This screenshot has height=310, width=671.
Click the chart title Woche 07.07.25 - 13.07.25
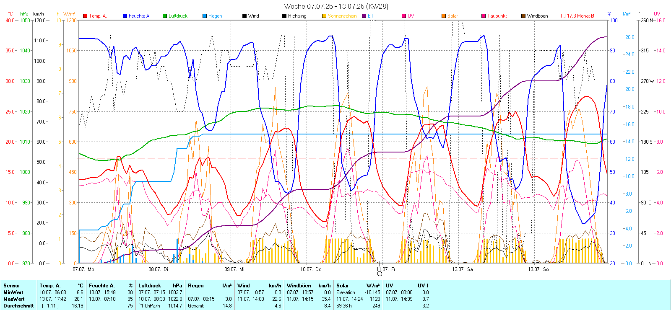(336, 6)
